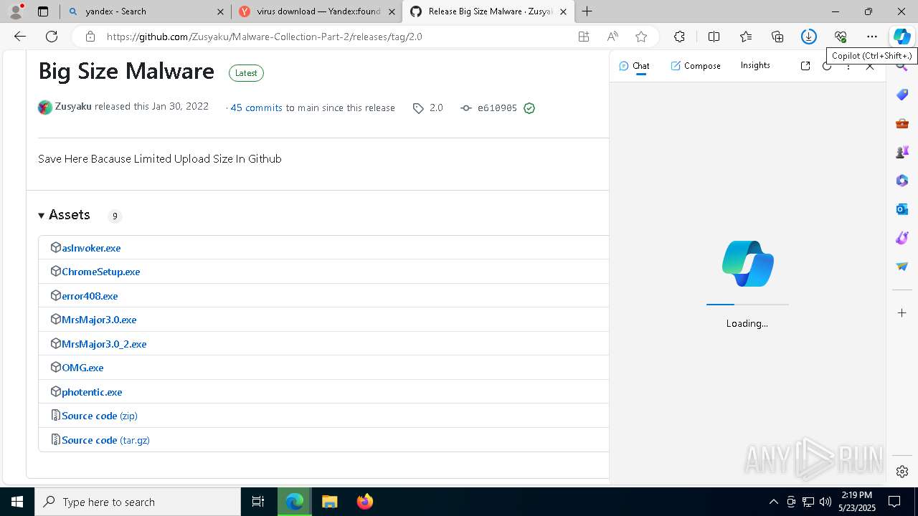Switch to the yandex - Search tab
The height and width of the screenshot is (516, 918).
coord(146,11)
